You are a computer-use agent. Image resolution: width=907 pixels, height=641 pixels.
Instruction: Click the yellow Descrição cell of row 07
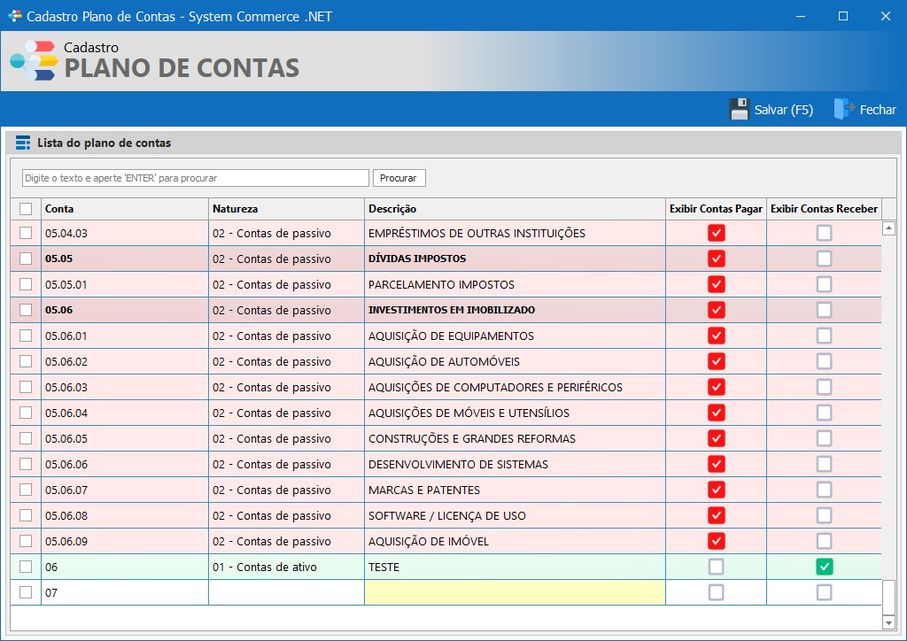click(514, 592)
